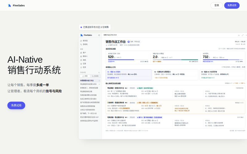Open the 联系人 contacts section icon
Image resolution: width=247 pixels, height=154 pixels.
pos(81,56)
